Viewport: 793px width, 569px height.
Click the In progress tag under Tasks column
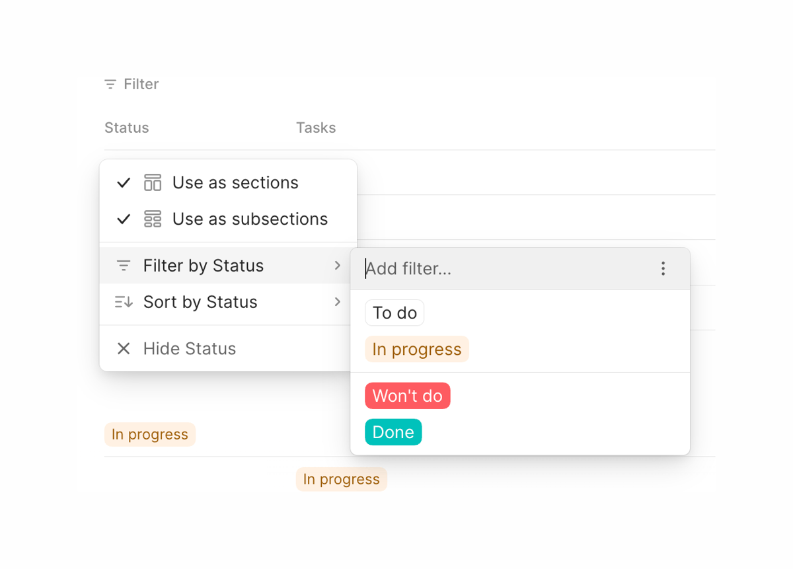341,479
